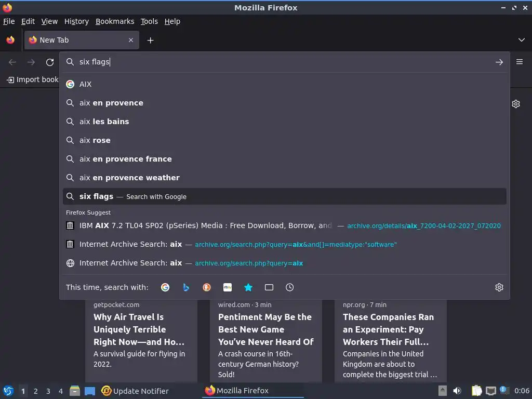Choose suggestion aix en provence
The width and height of the screenshot is (532, 399).
[x=284, y=103]
